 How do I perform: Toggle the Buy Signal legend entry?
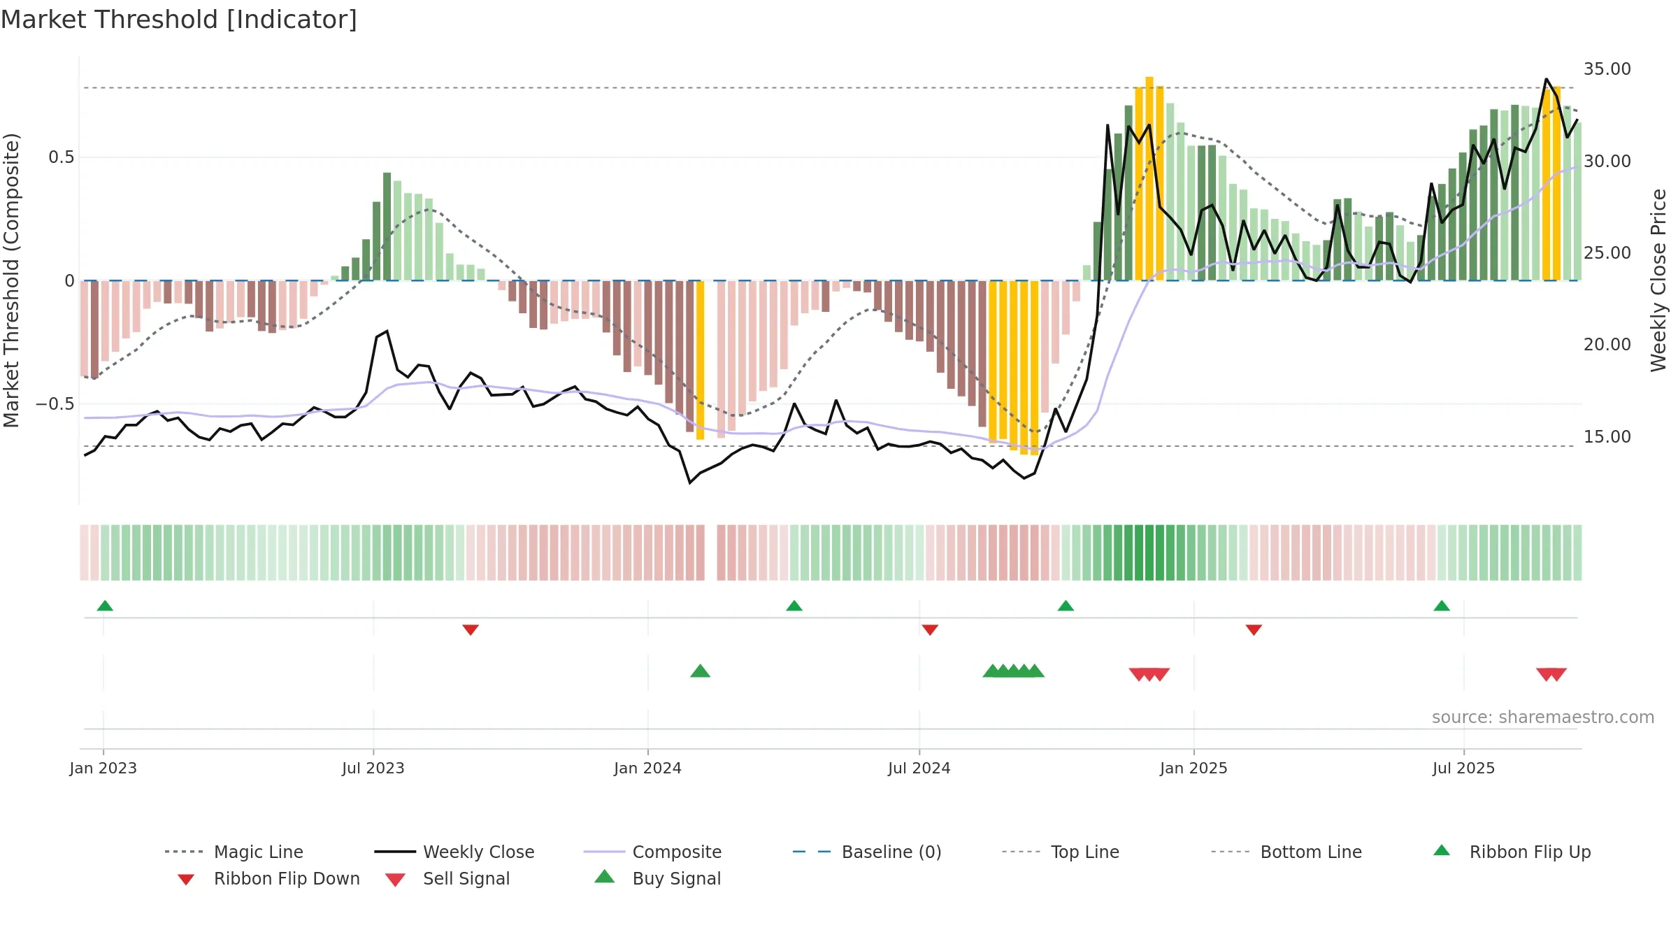(x=657, y=878)
